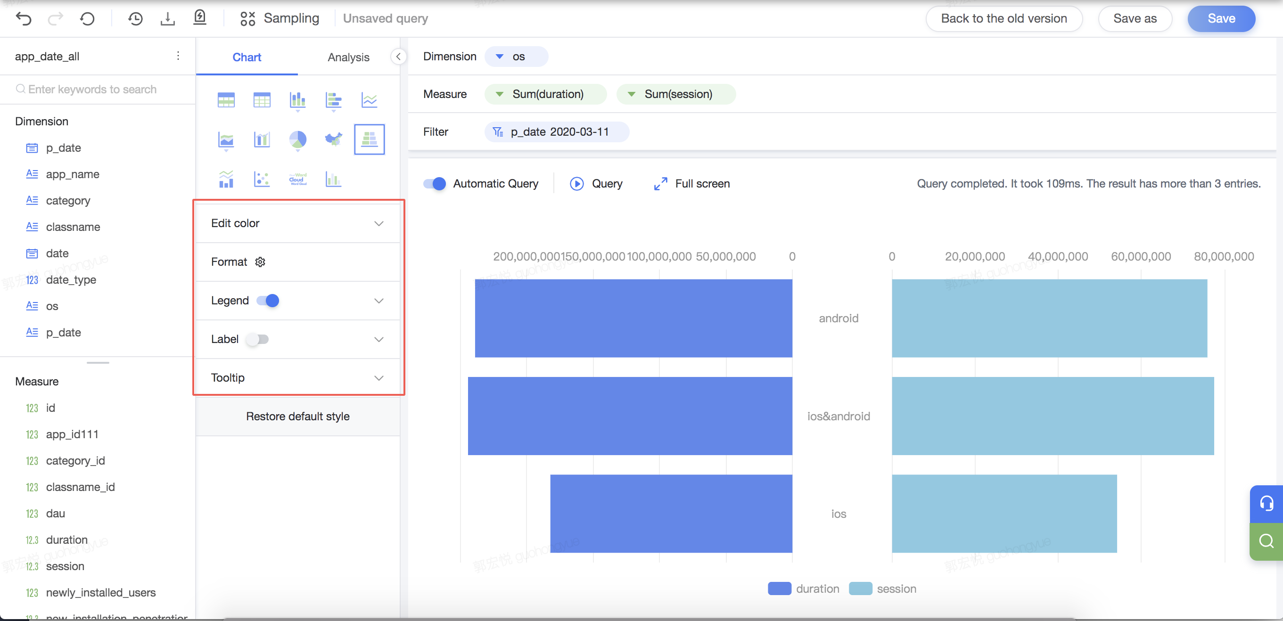Click the Unsaved query title

coord(385,18)
